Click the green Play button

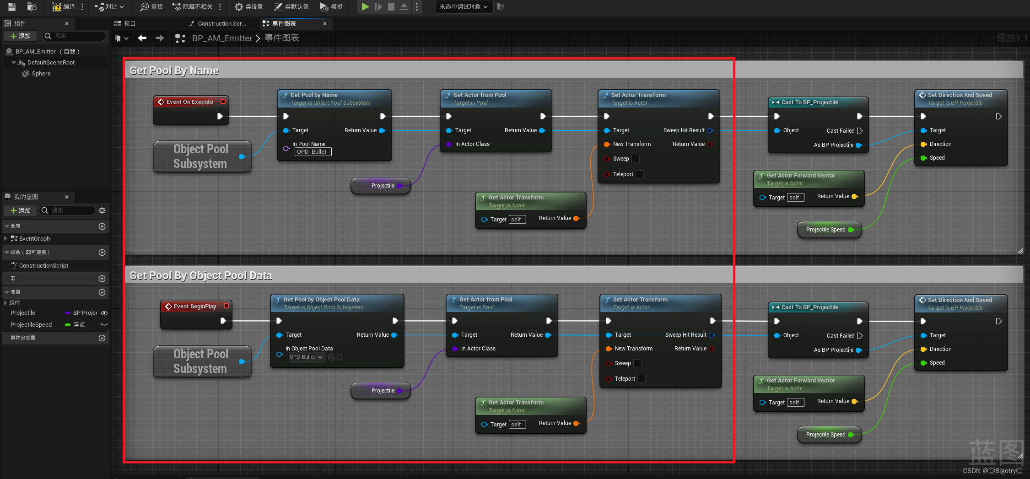[x=365, y=6]
